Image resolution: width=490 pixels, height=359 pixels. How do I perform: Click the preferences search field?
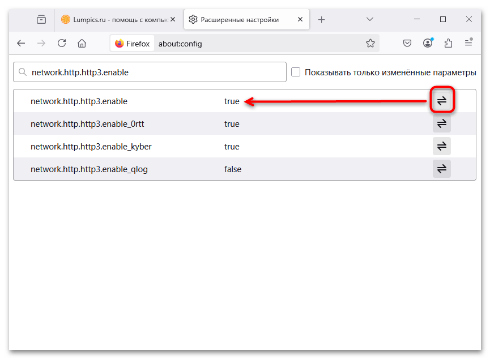(150, 72)
